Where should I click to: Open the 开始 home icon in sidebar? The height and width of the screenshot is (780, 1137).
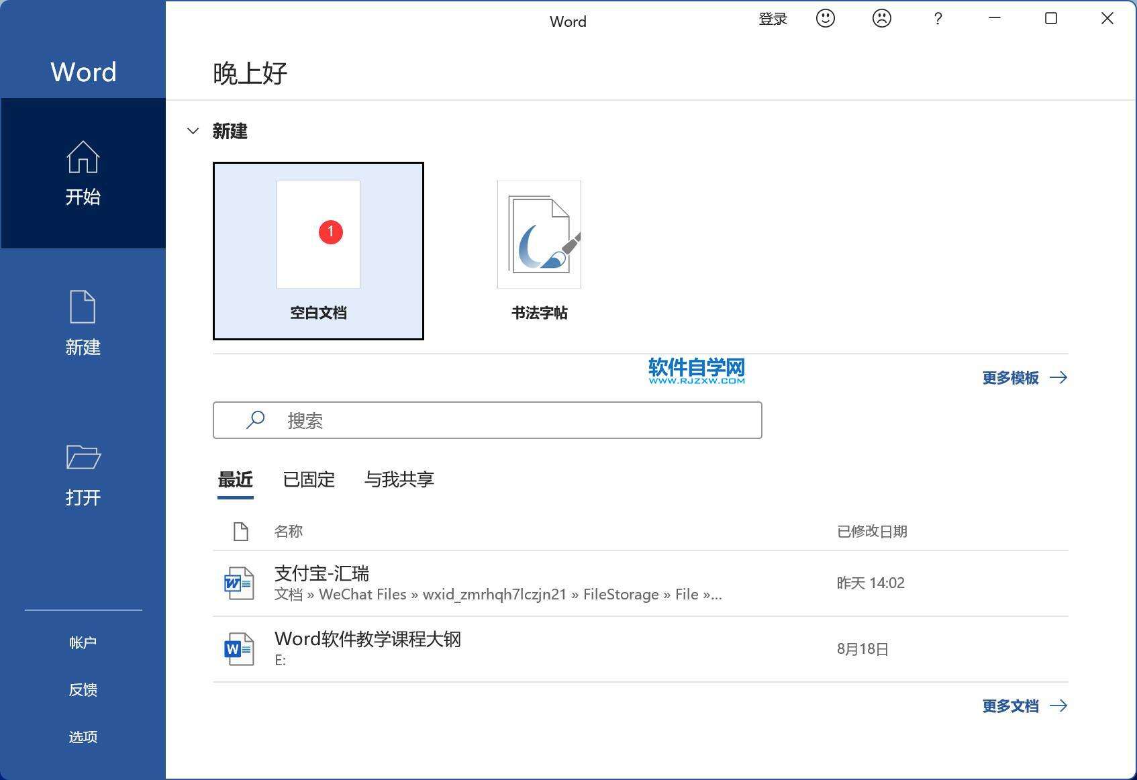coord(83,157)
